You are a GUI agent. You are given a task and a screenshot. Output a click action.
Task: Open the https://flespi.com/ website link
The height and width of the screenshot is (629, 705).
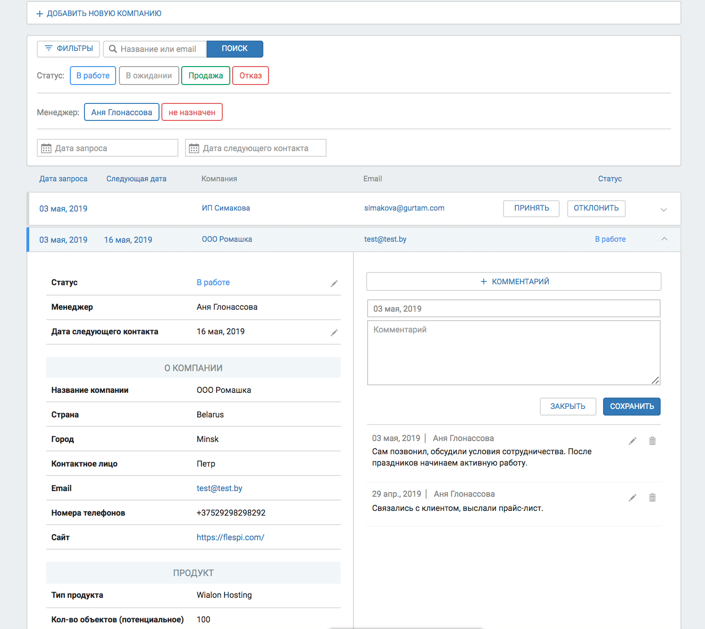click(x=230, y=537)
